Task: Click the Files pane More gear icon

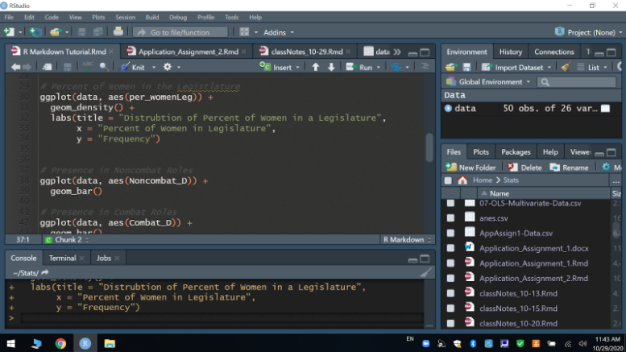Action: pos(606,167)
